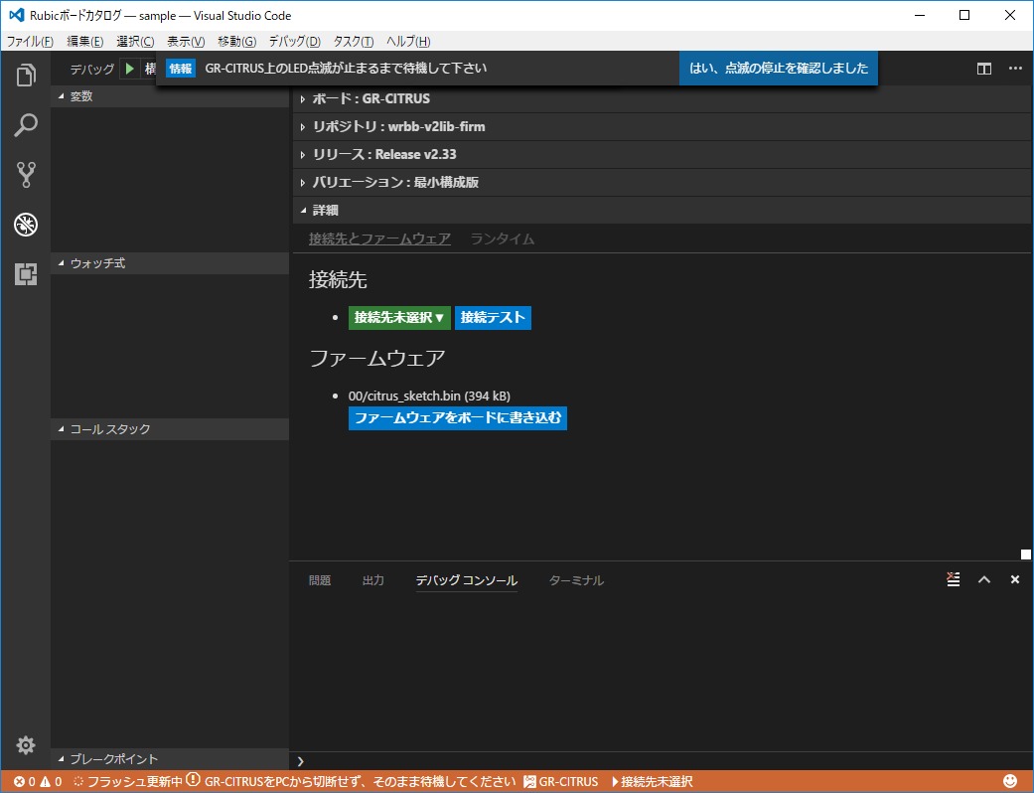Switch to the 問題 panel tab

[320, 580]
